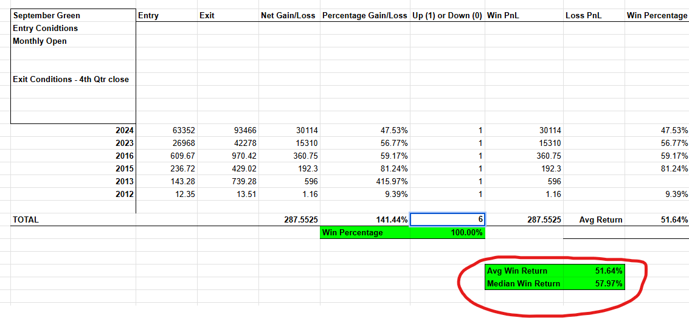Select the Monthly Open cell

click(74, 41)
